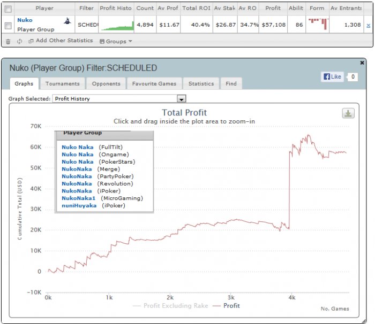Click the trash delete icon
The image size is (375, 324).
pyautogui.click(x=8, y=42)
